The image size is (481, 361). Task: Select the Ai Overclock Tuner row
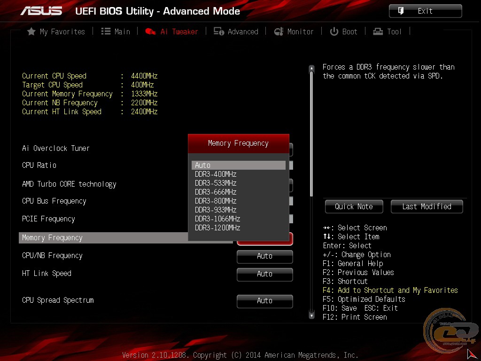click(56, 148)
